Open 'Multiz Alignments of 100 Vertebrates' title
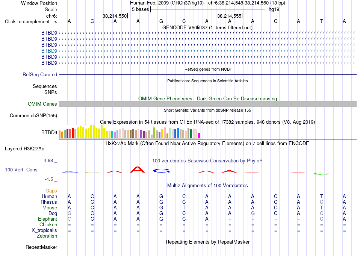357x256 pixels. pos(207,186)
